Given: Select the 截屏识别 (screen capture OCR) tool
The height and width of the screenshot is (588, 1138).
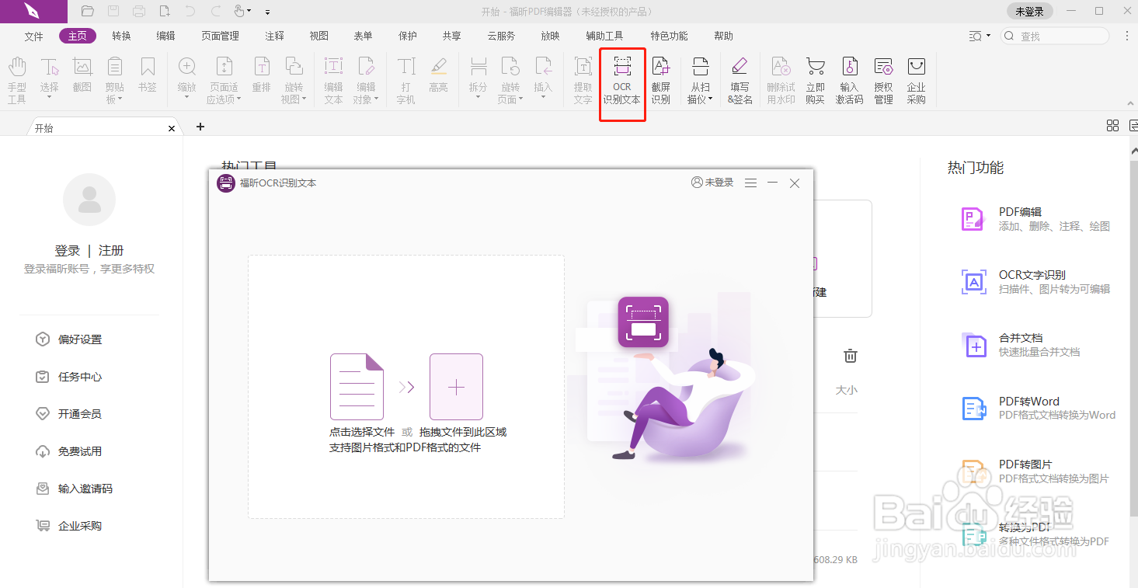Looking at the screenshot, I should point(660,81).
